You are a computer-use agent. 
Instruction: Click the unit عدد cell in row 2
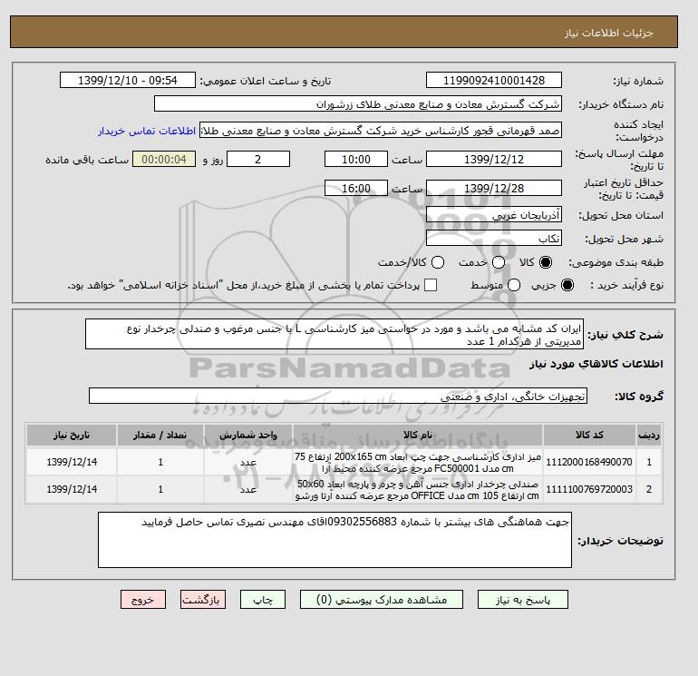[248, 489]
